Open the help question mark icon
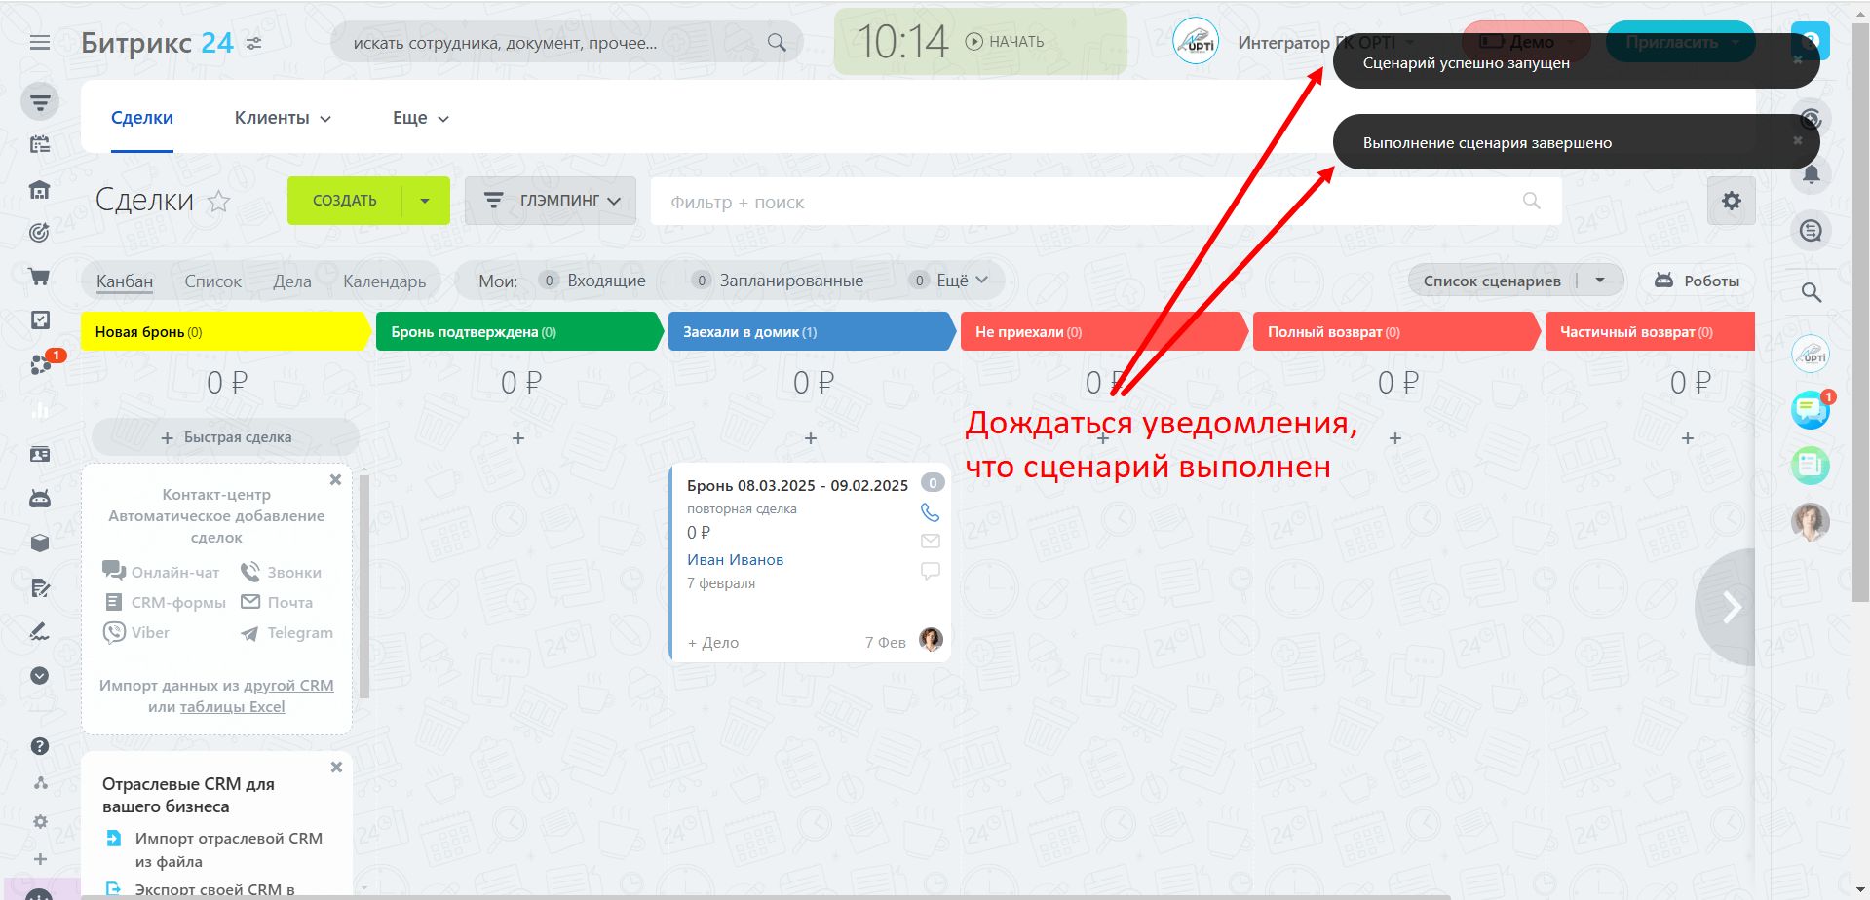The width and height of the screenshot is (1870, 900). tap(40, 746)
